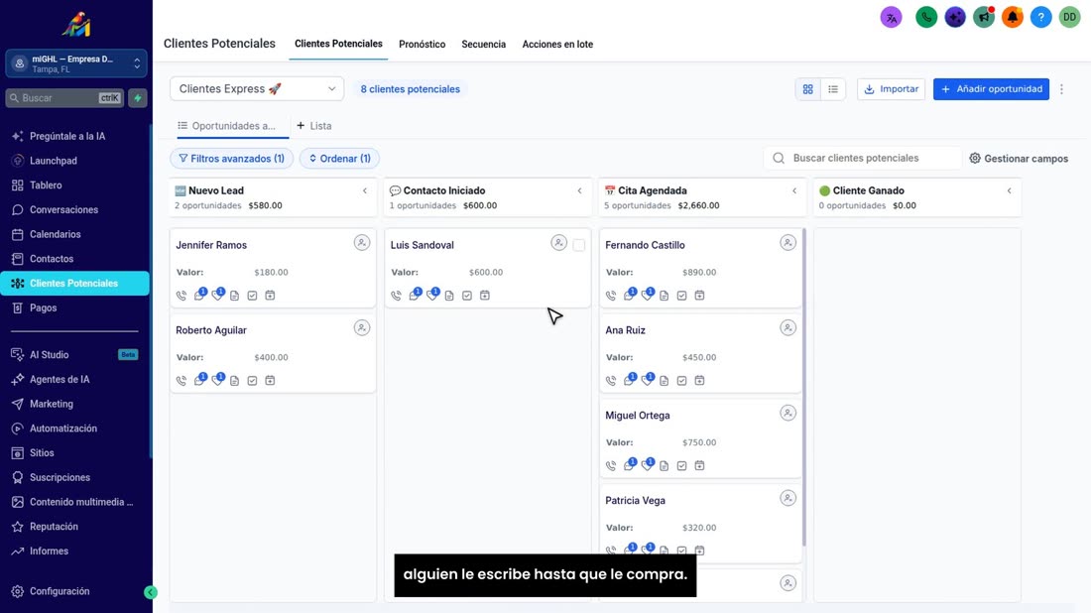
Task: Add a new Lista view tab
Action: pos(313,126)
